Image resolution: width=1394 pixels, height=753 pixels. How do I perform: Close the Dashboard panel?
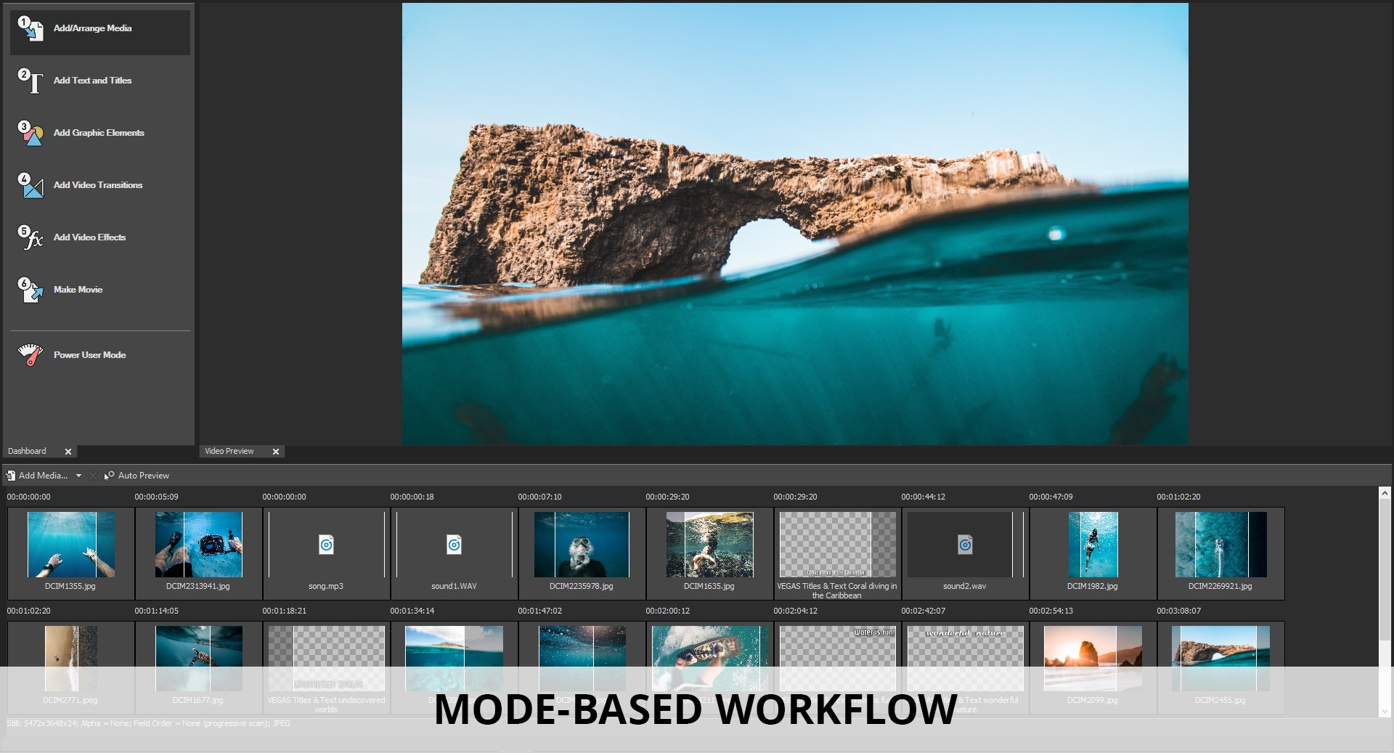[x=68, y=452]
